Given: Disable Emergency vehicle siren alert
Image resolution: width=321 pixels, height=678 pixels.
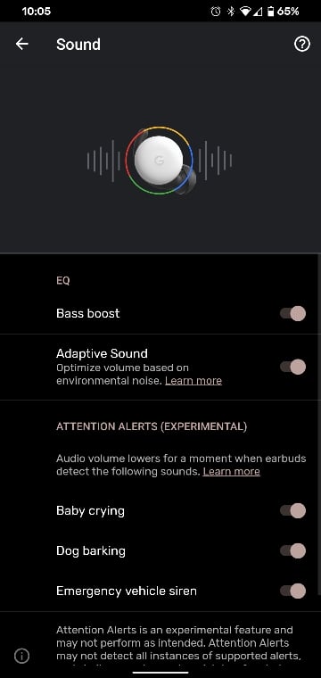Looking at the screenshot, I should (293, 591).
